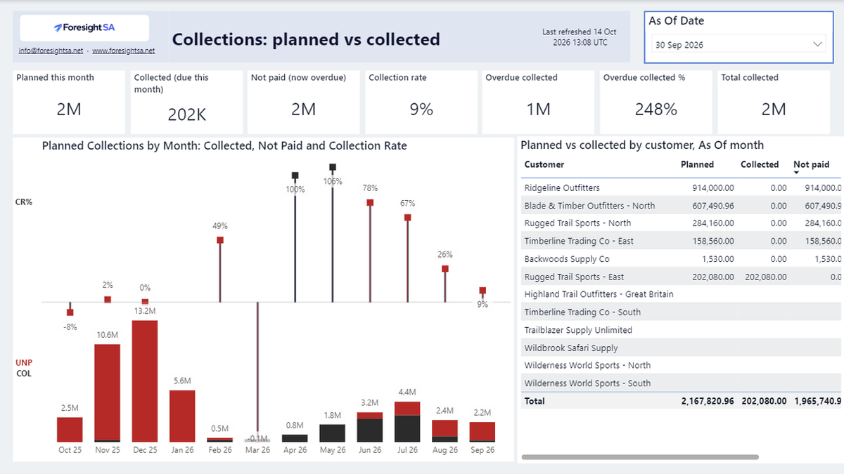The height and width of the screenshot is (474, 844).
Task: Click the Nov 25 10.6M red bar
Action: [x=108, y=393]
